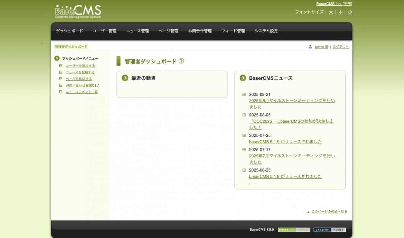Click the BaserCMS Power badge in footer
404x238 pixels.
coord(294,230)
